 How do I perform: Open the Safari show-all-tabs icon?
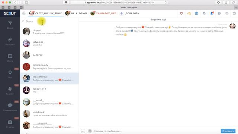(234, 3)
